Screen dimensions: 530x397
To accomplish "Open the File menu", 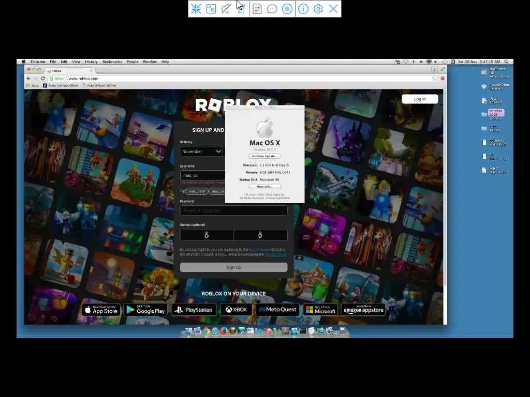I will pyautogui.click(x=53, y=62).
